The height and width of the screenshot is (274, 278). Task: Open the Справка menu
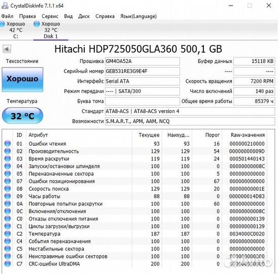tap(105, 16)
